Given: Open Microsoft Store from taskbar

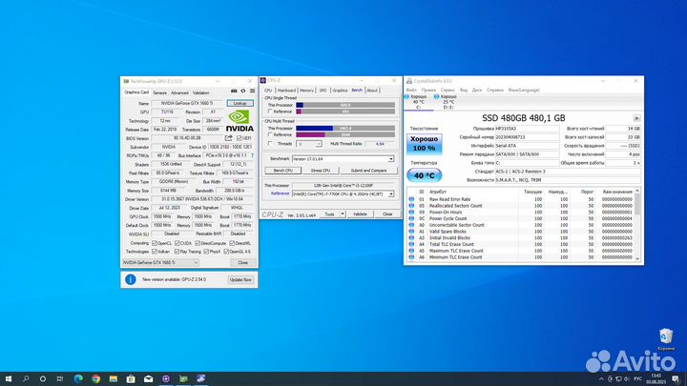Looking at the screenshot, I should [x=131, y=378].
